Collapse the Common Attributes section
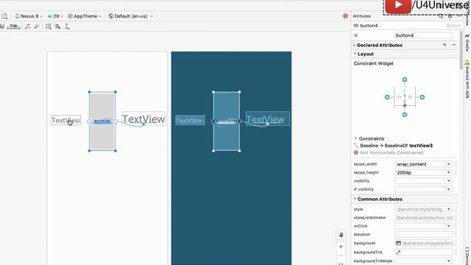 click(355, 199)
